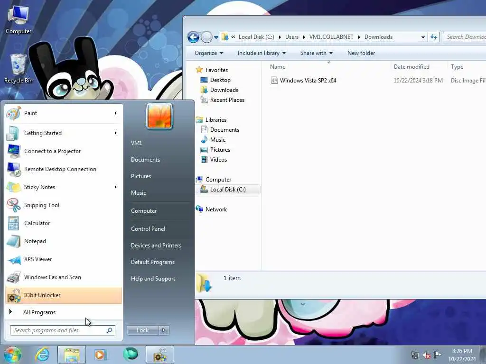Image resolution: width=486 pixels, height=364 pixels.
Task: Launch Notepad
Action: (64, 241)
